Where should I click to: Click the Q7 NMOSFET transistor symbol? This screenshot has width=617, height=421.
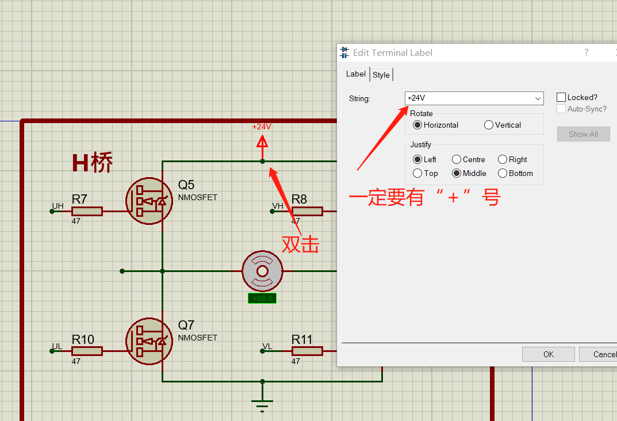click(149, 341)
